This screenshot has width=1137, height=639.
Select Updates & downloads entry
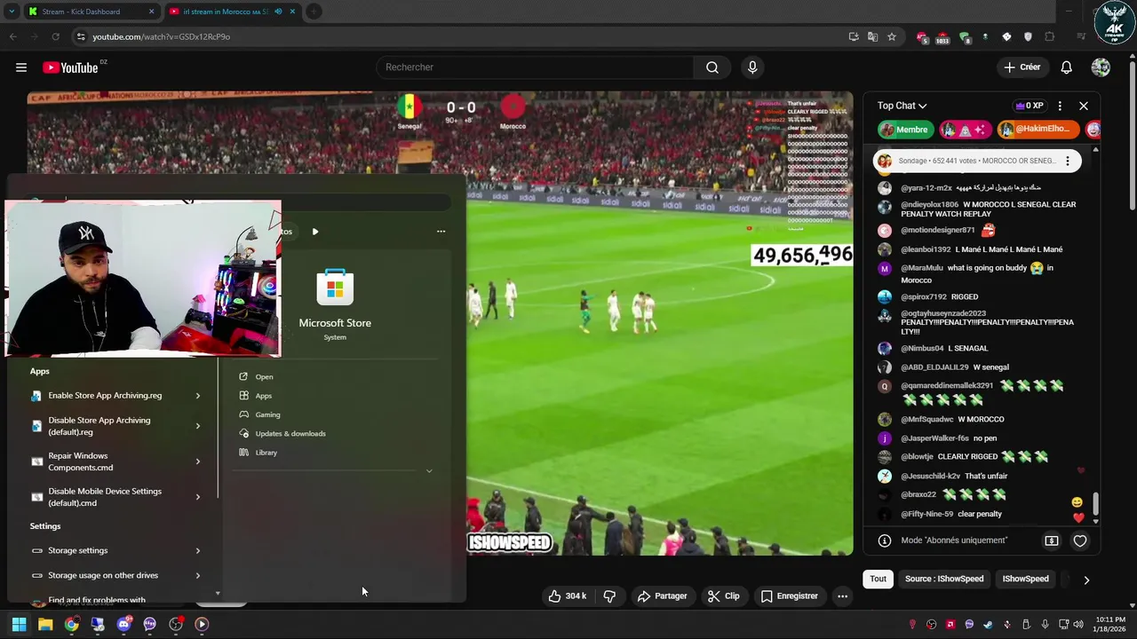pos(290,433)
